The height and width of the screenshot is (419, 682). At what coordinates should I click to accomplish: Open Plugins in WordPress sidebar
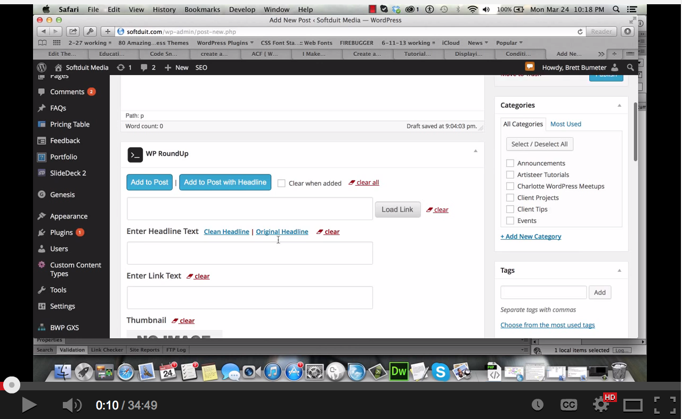[x=61, y=232]
